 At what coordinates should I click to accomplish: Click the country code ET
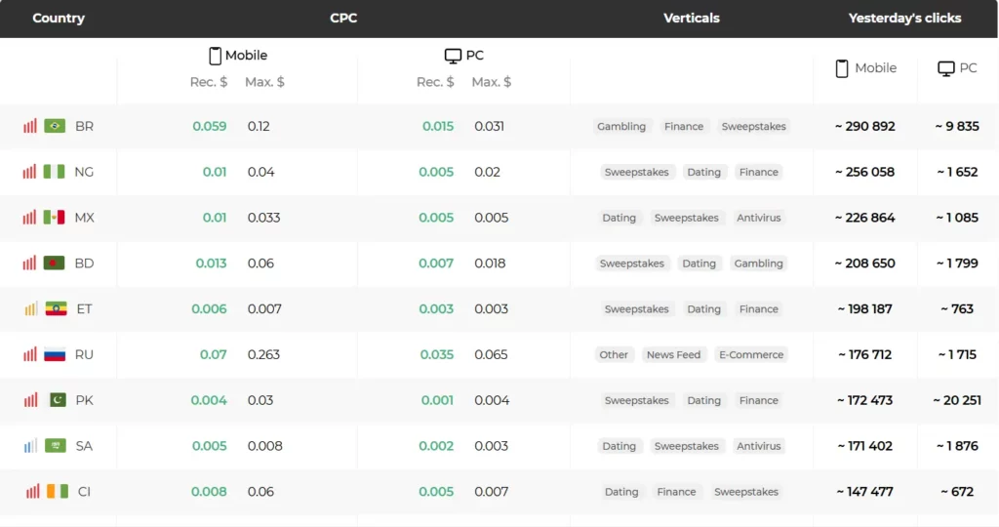click(x=84, y=309)
